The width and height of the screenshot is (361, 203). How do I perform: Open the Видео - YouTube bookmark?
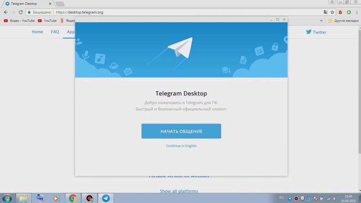click(x=19, y=21)
